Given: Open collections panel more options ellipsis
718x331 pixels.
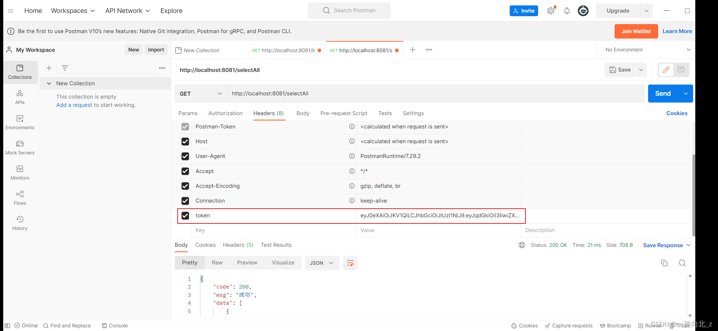Looking at the screenshot, I should [x=162, y=68].
